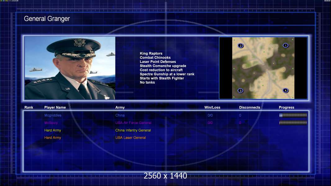Click the Army column header
This screenshot has height=186, width=331.
pos(120,108)
